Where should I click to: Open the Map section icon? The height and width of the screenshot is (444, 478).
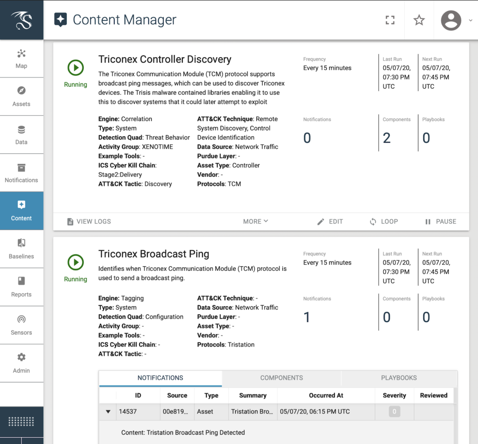click(x=21, y=54)
